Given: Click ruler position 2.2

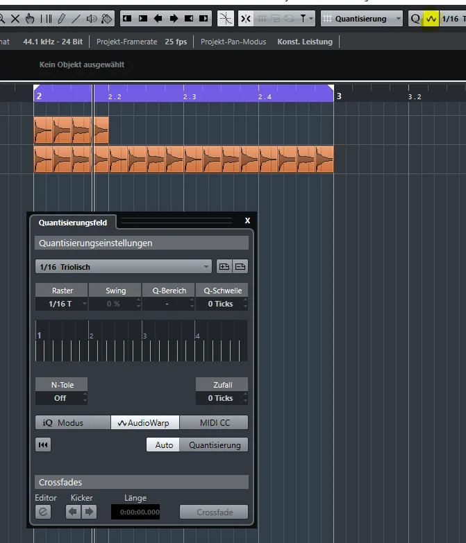Looking at the screenshot, I should 115,96.
